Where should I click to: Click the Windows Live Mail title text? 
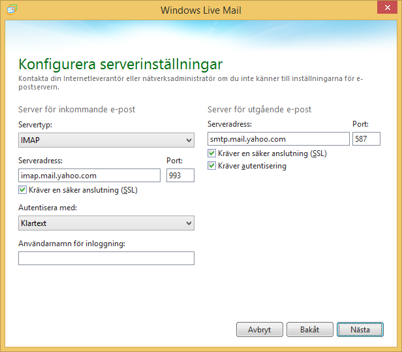201,10
